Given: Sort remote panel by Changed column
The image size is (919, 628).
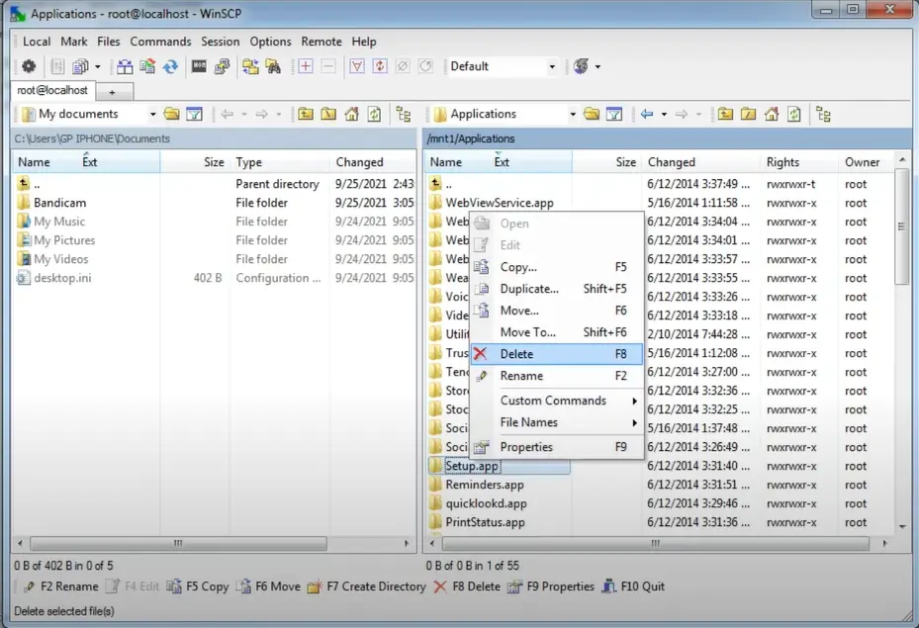Looking at the screenshot, I should point(701,162).
